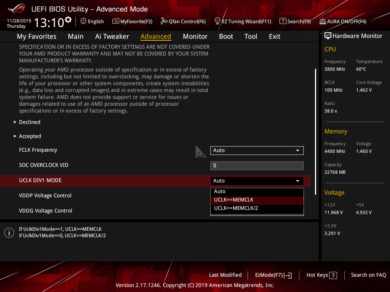This screenshot has height=292, width=390.
Task: Click the EZ Tuning Wizard bulb icon
Action: [217, 21]
